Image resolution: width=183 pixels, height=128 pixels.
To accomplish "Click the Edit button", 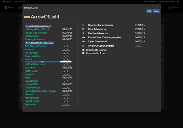I will pyautogui.click(x=149, y=11).
